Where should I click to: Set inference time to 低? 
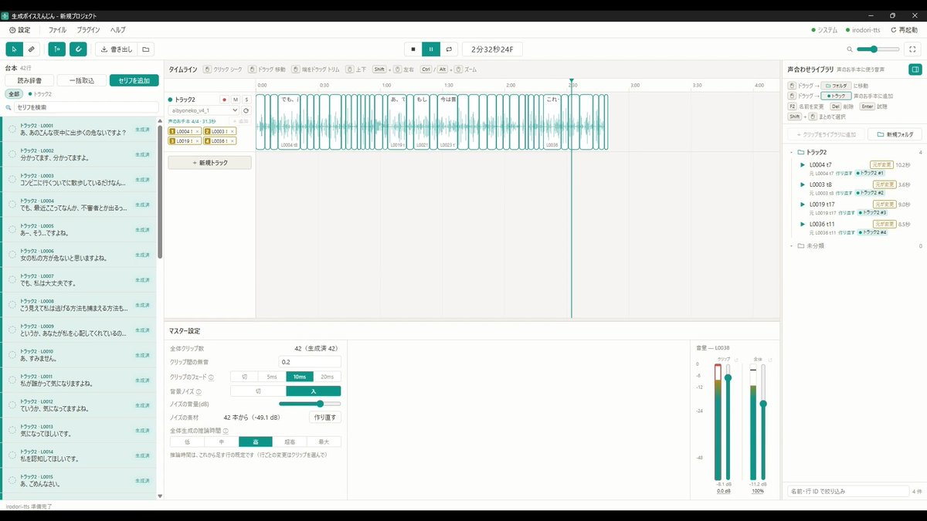187,442
